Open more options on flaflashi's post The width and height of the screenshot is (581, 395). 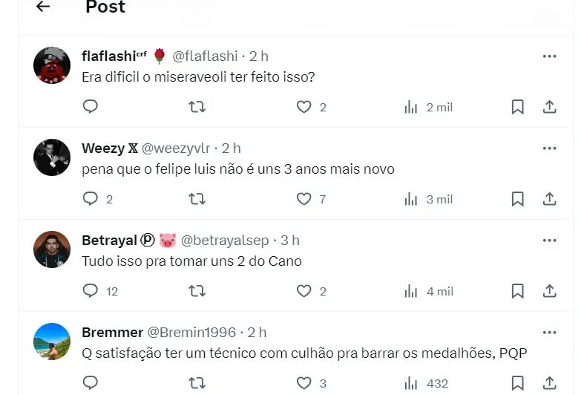pyautogui.click(x=549, y=56)
